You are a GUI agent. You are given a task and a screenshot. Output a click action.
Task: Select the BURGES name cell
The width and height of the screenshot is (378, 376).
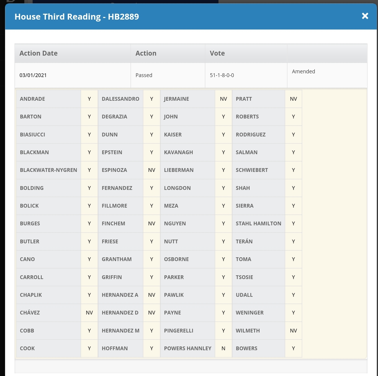(49, 223)
